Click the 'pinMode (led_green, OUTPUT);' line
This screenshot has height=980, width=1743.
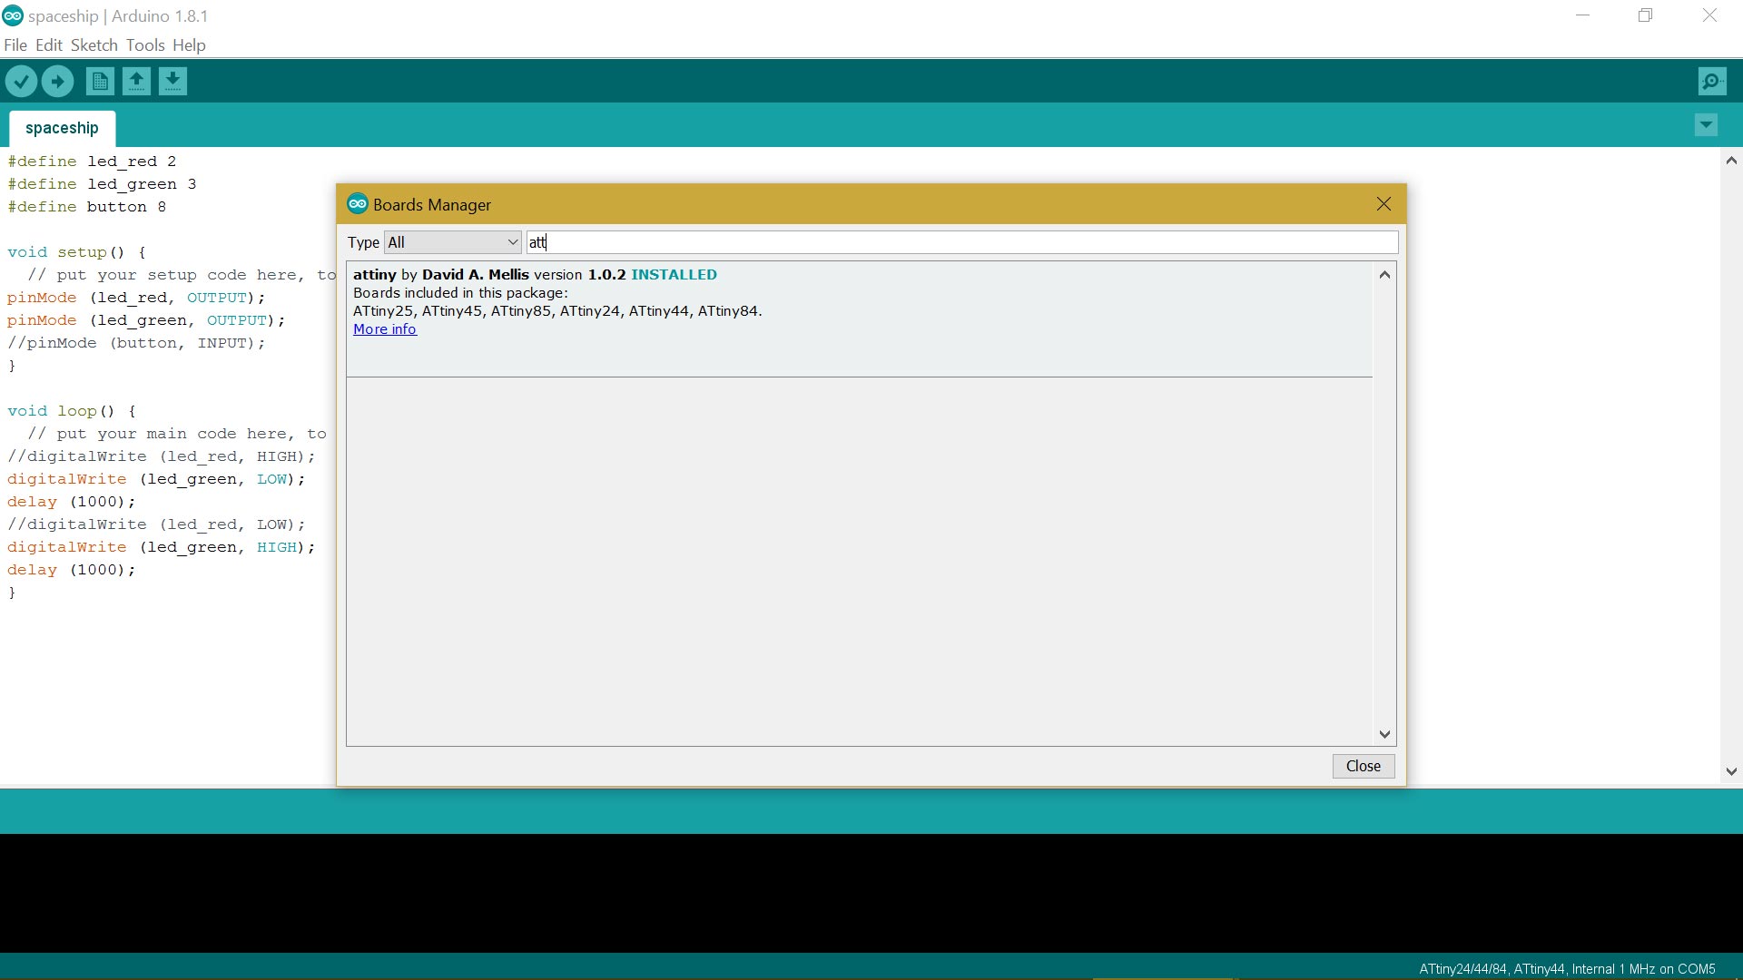coord(146,320)
